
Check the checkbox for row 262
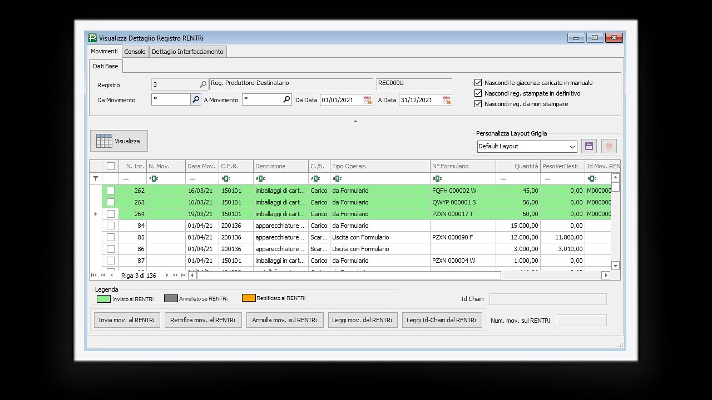tap(111, 191)
